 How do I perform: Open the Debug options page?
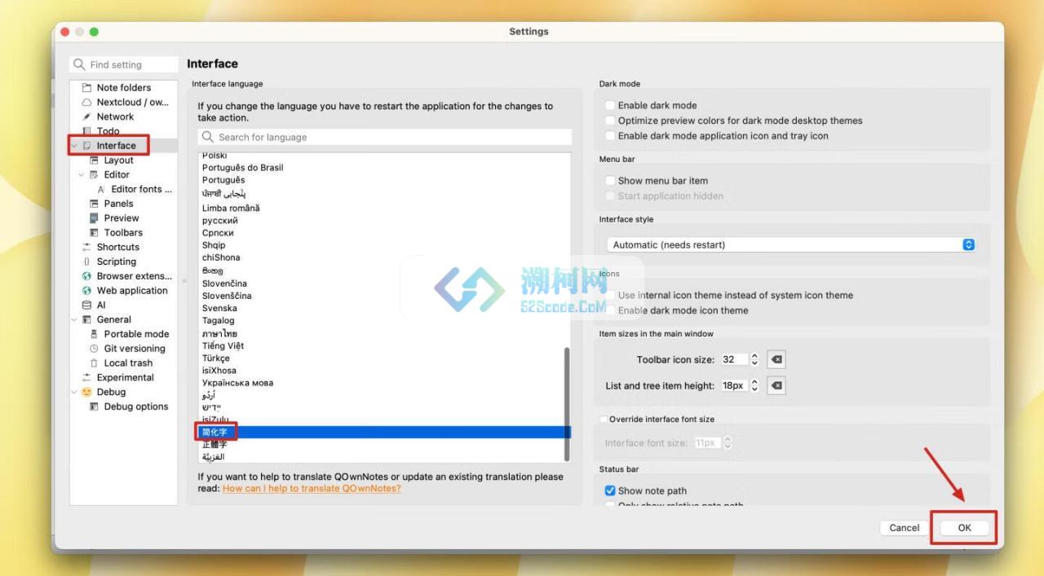pos(135,407)
